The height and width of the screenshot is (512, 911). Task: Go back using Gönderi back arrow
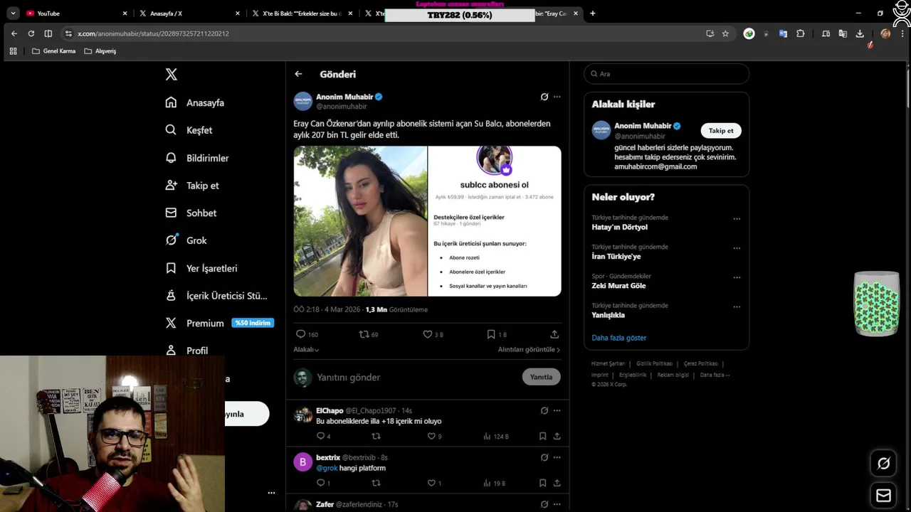pos(298,74)
